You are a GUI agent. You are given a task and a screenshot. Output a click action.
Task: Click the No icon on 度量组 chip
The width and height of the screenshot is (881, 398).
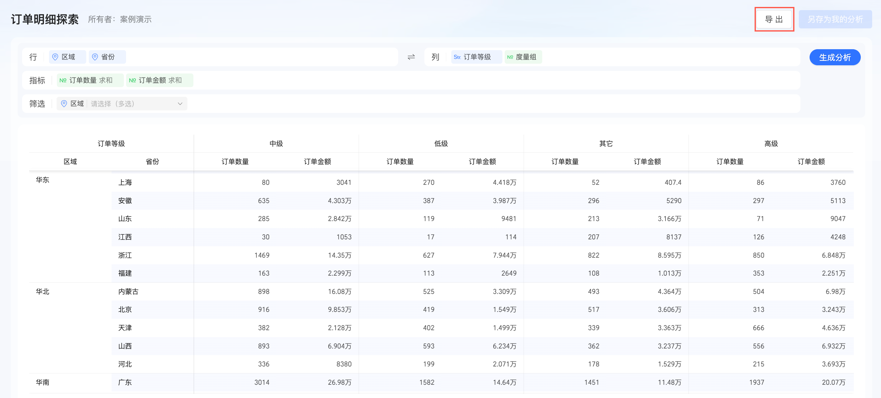[510, 57]
